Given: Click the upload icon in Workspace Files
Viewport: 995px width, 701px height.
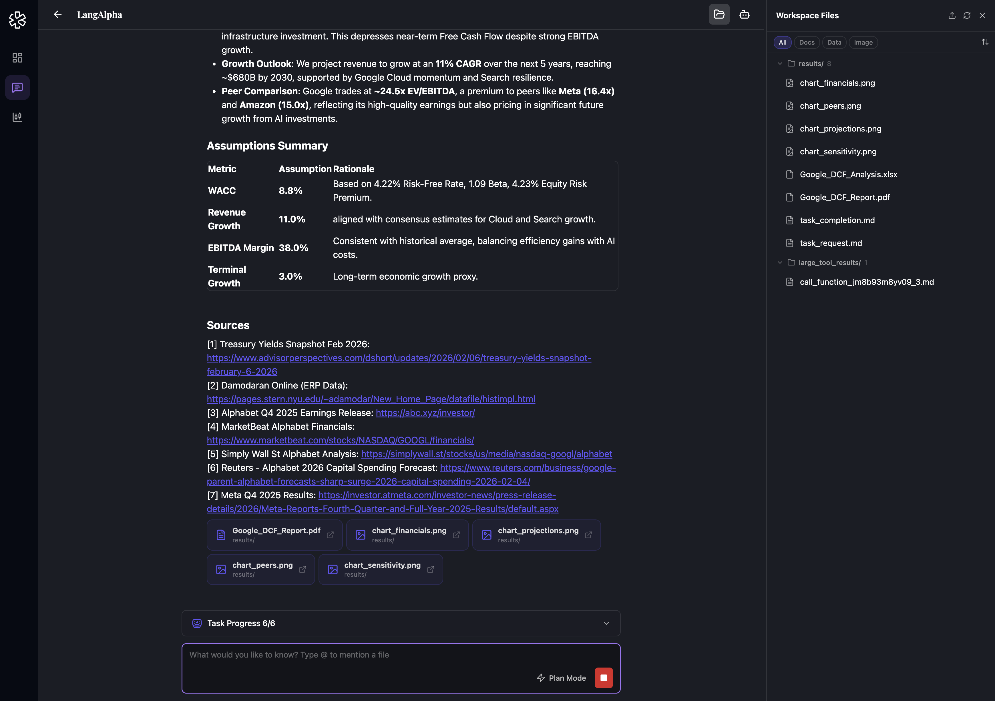Looking at the screenshot, I should point(952,16).
